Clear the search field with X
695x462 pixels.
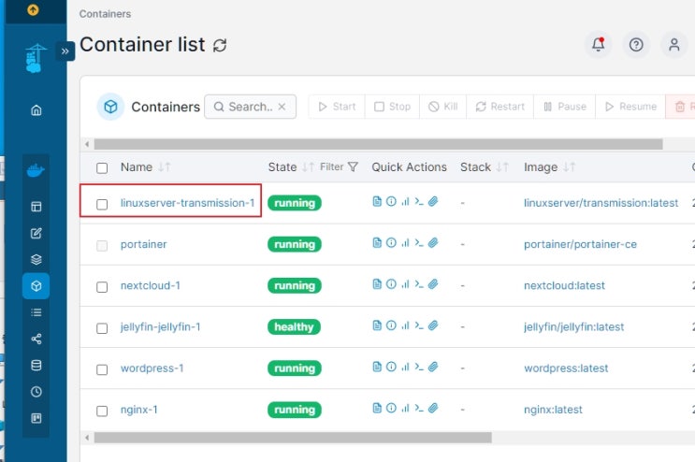pos(282,107)
